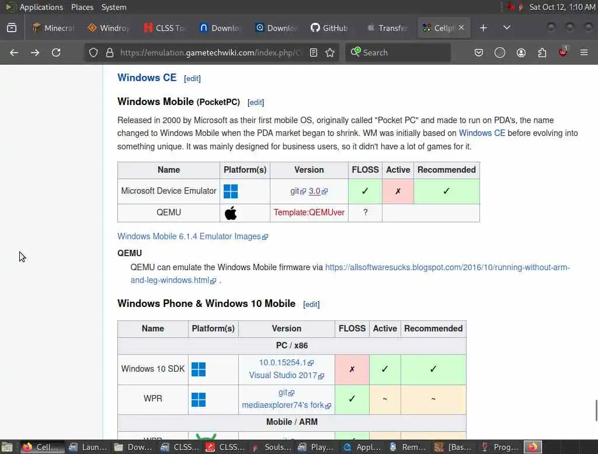This screenshot has width=598, height=454.
Task: Open Dow... folder window in taskbar
Action: click(x=134, y=447)
